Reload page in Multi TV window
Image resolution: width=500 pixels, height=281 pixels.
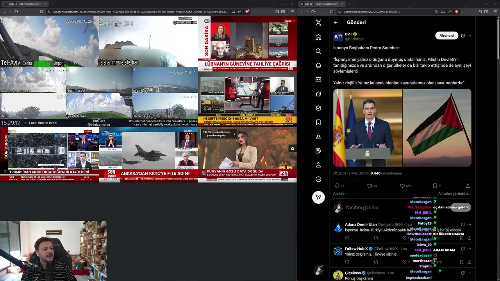[16, 12]
